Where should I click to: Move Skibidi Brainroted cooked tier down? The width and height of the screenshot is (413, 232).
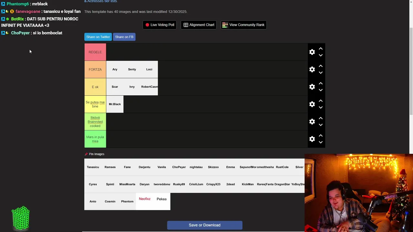coord(321,125)
